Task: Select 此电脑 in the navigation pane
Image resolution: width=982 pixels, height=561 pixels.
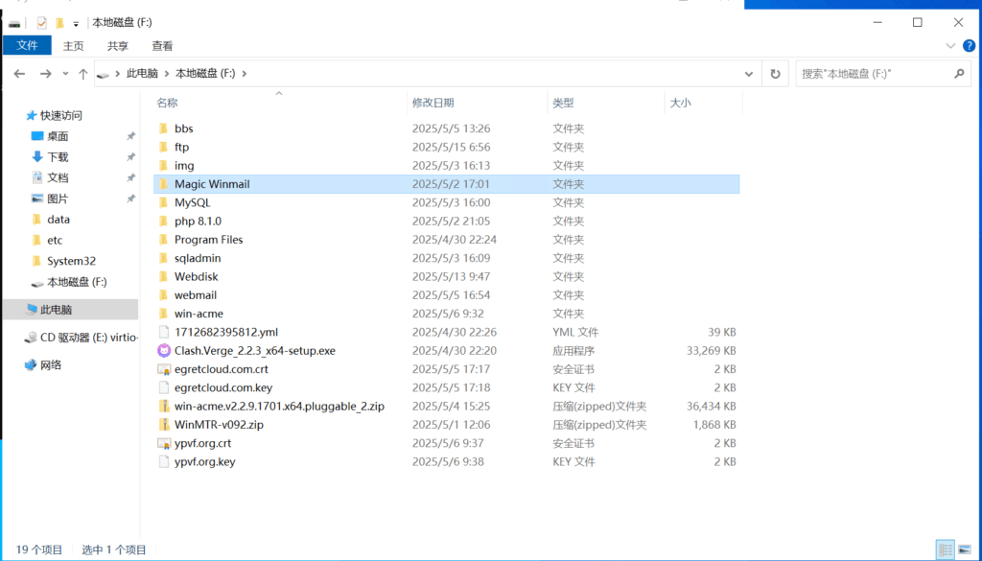Action: click(57, 310)
